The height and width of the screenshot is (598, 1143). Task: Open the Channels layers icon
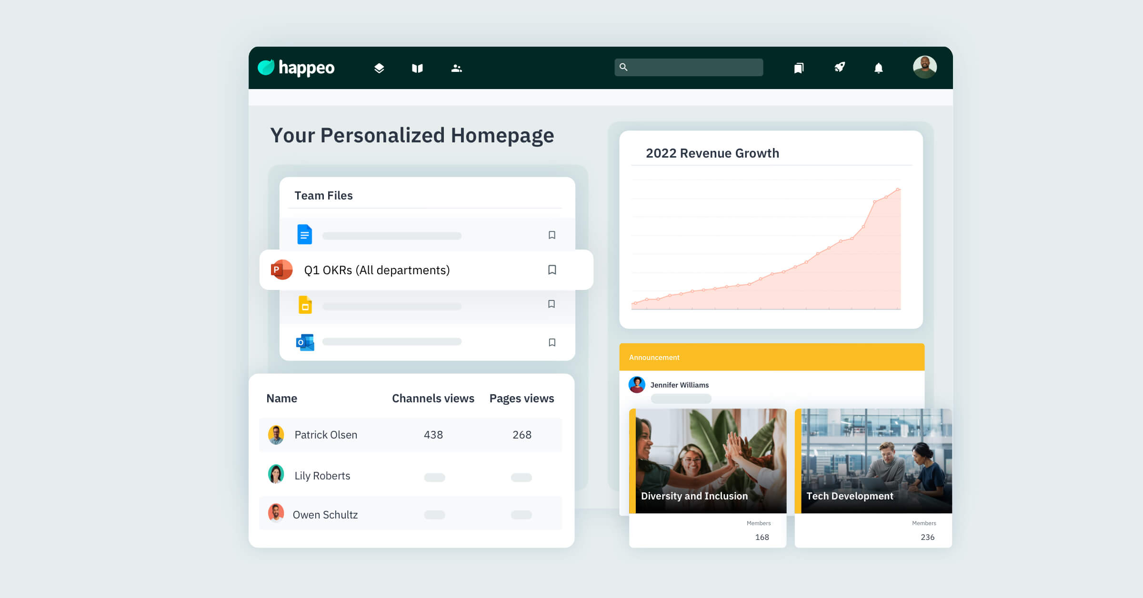[x=379, y=68]
